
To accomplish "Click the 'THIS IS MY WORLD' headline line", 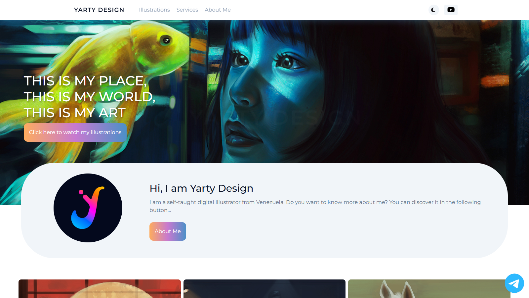I will pos(89,97).
